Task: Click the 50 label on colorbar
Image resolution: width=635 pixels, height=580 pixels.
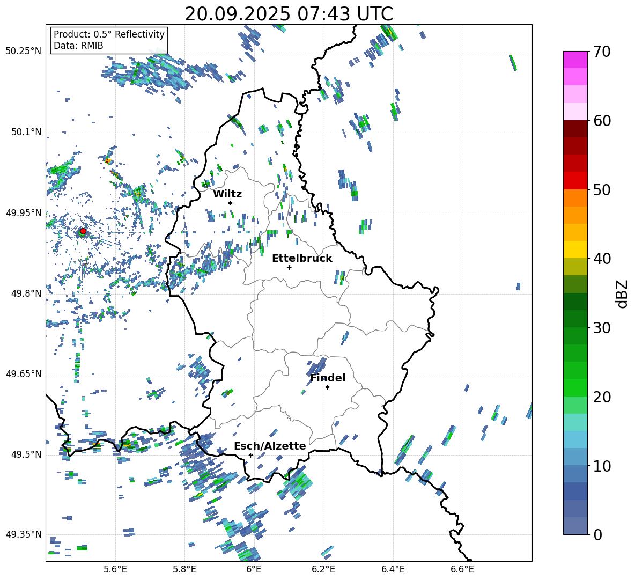Action: pos(602,189)
